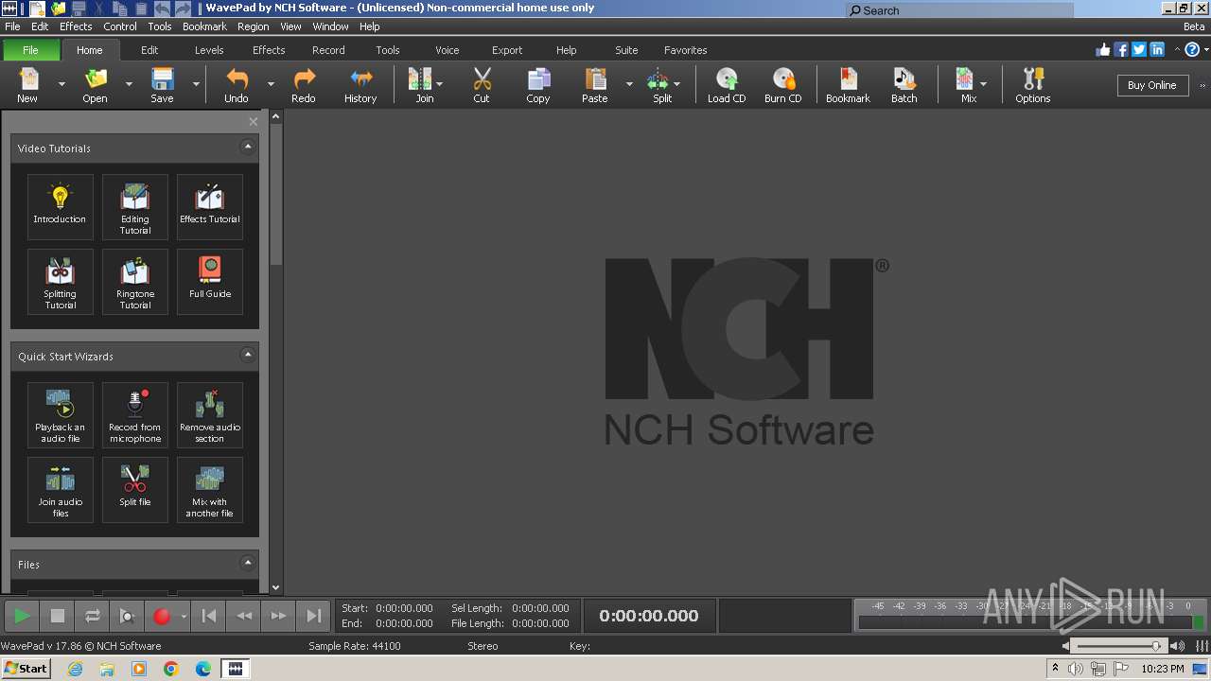Open the Splitting Tutorial video
1211x681 pixels.
pyautogui.click(x=60, y=281)
